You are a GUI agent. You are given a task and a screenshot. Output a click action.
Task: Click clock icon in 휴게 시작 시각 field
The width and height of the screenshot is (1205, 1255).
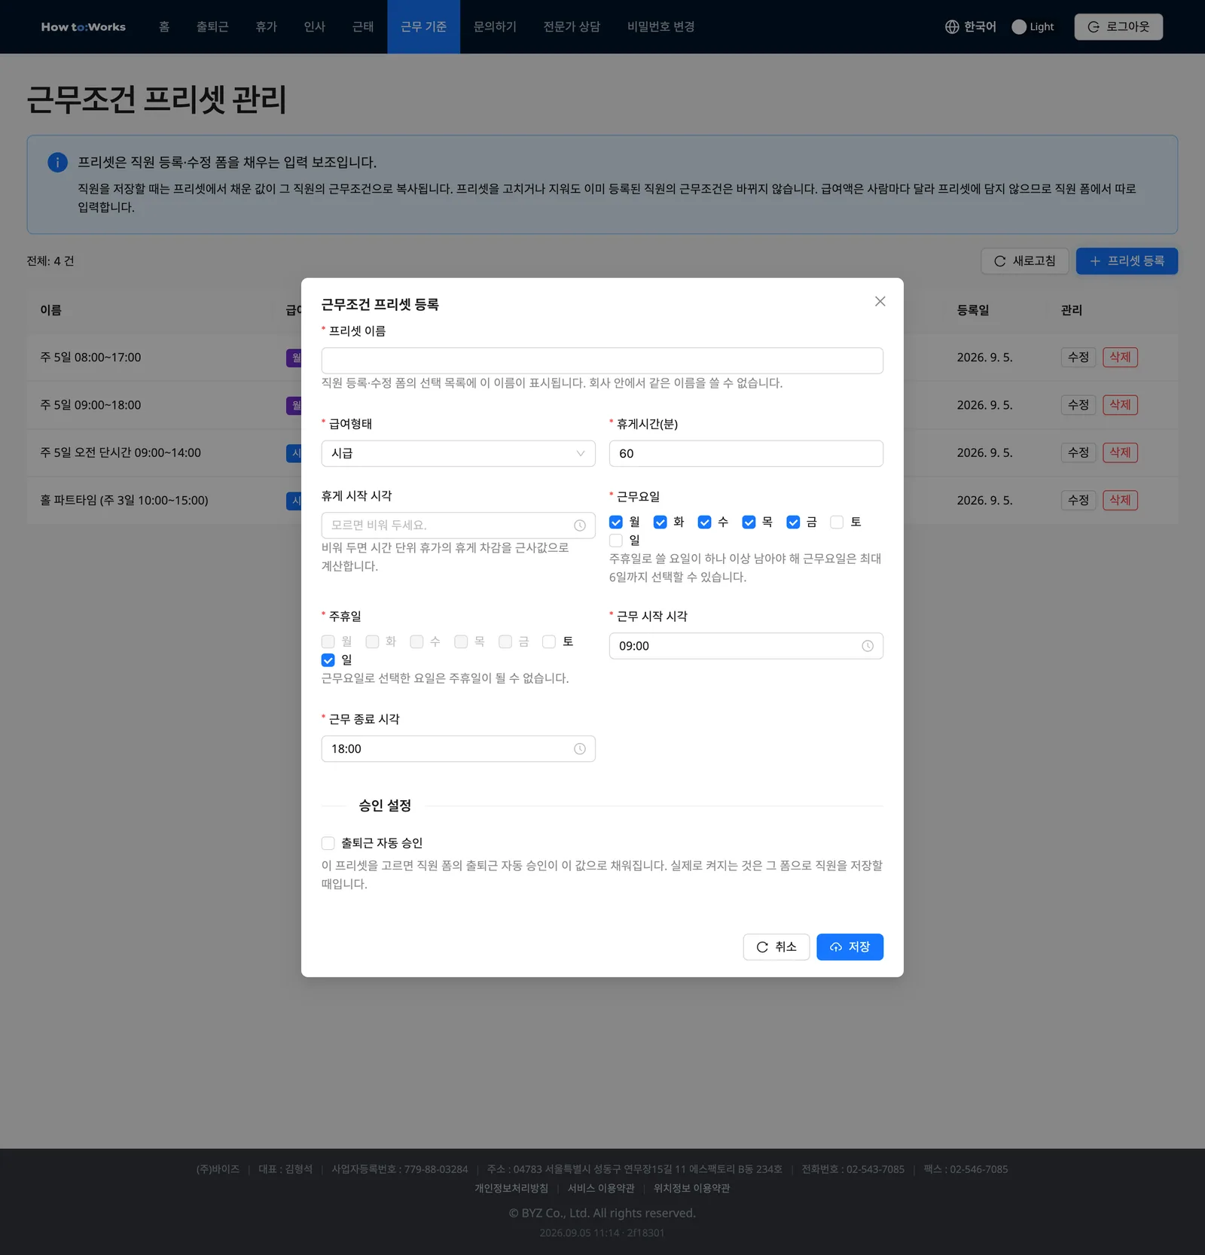click(579, 525)
